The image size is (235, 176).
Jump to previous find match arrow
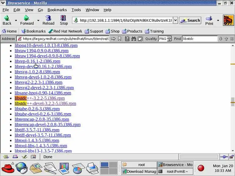226,39
